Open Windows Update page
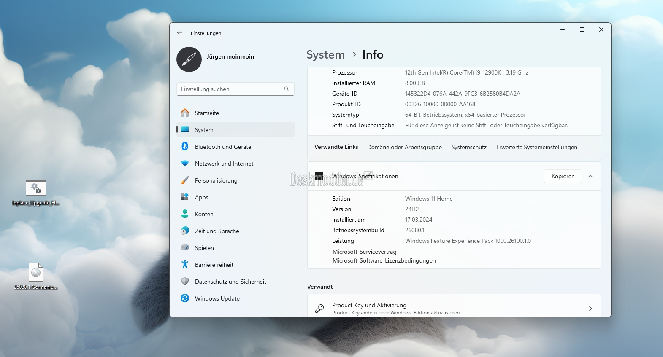 pyautogui.click(x=235, y=298)
